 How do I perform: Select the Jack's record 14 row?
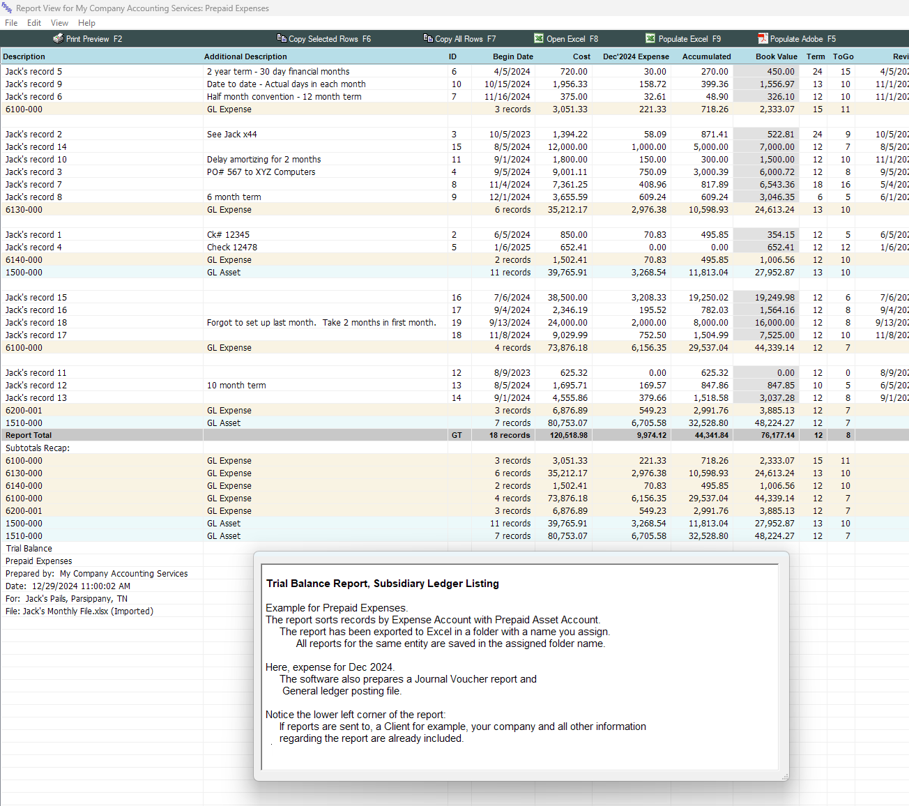[454, 146]
